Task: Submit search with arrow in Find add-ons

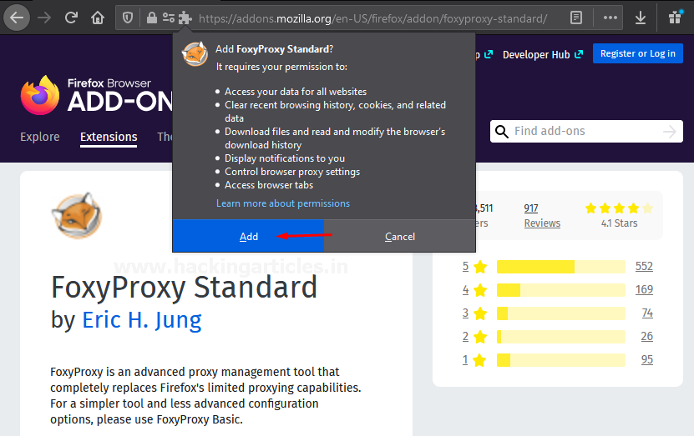Action: coord(670,131)
